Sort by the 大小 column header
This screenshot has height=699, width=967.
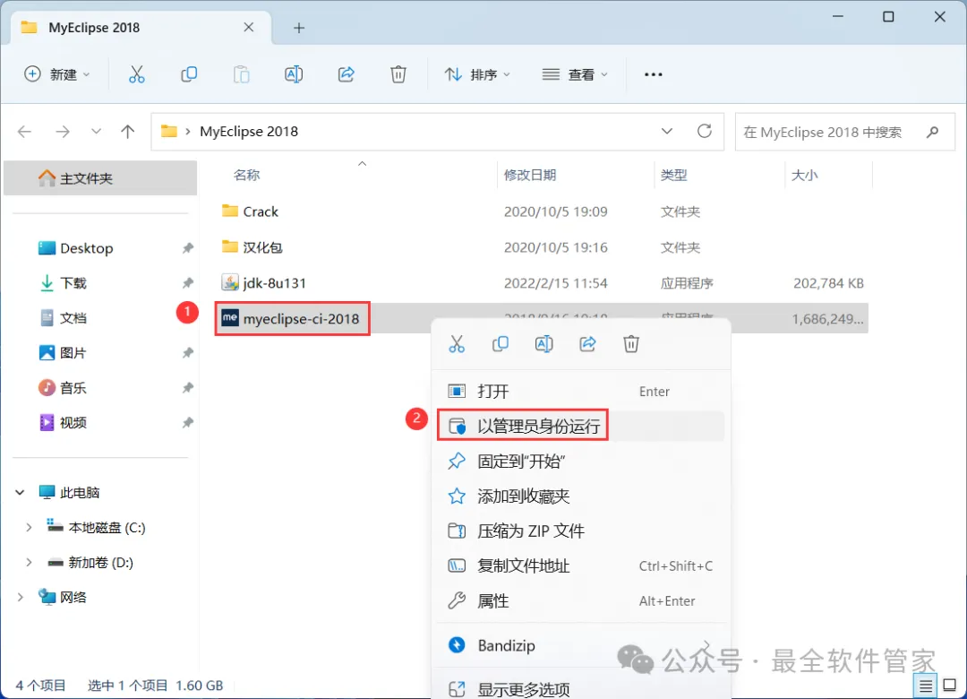[804, 176]
